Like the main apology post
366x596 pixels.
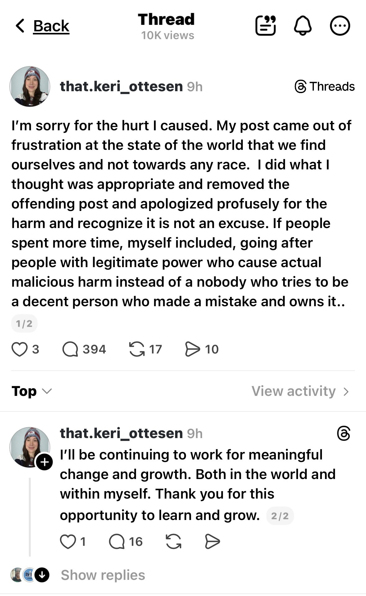[20, 349]
